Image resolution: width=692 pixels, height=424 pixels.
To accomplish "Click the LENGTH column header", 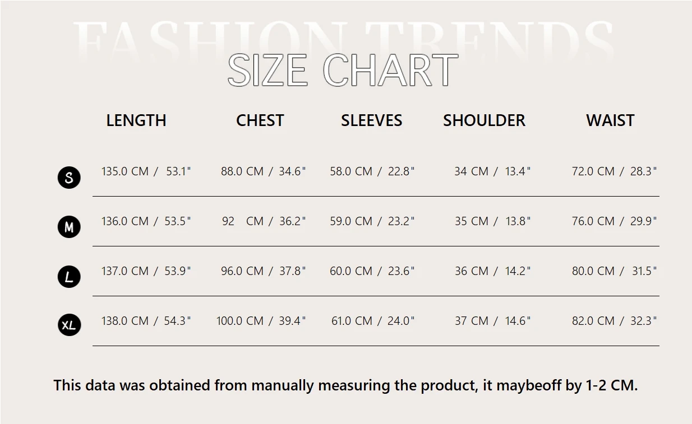I will 136,120.
